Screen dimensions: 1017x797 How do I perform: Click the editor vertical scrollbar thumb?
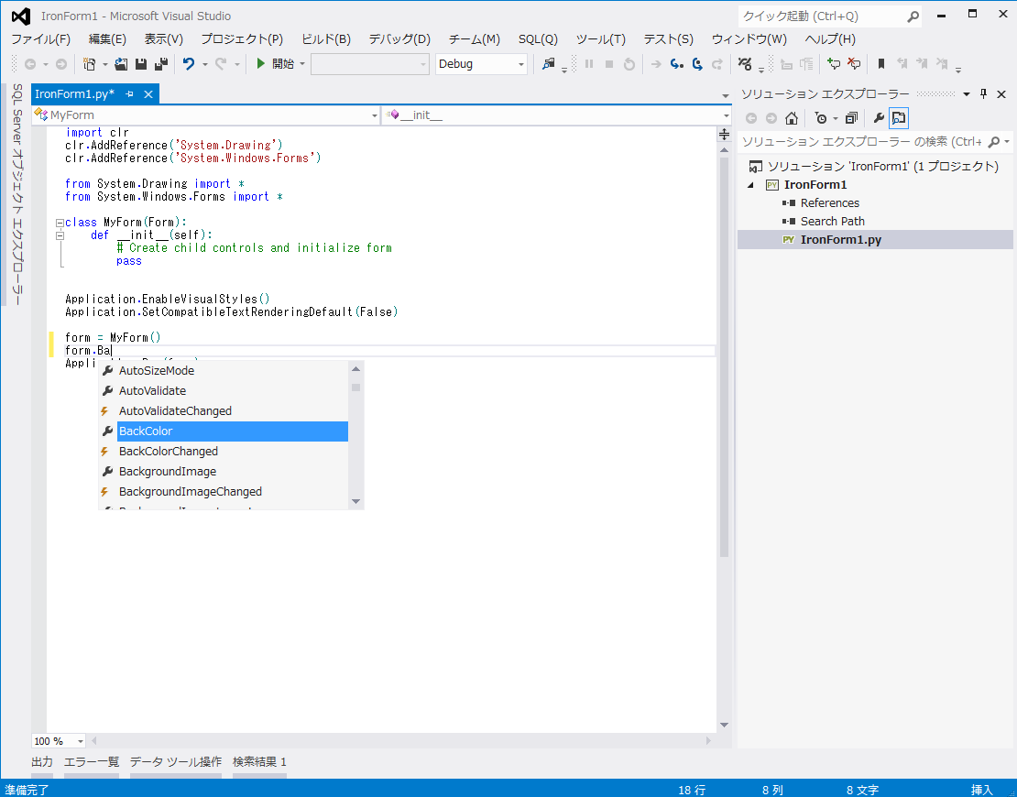[x=724, y=356]
